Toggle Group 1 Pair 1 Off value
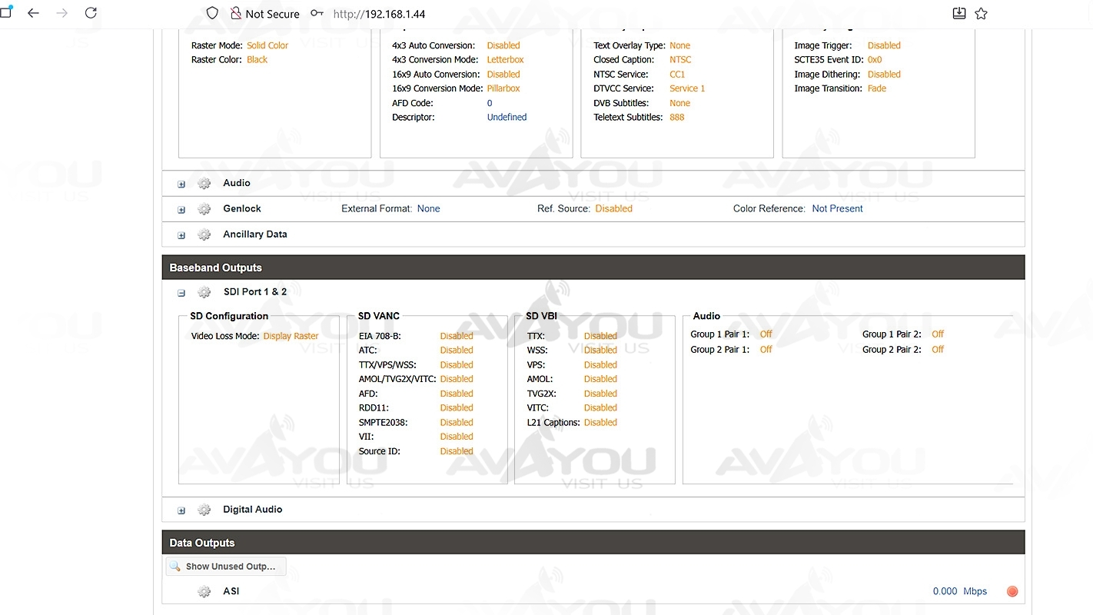Image resolution: width=1093 pixels, height=615 pixels. [766, 334]
